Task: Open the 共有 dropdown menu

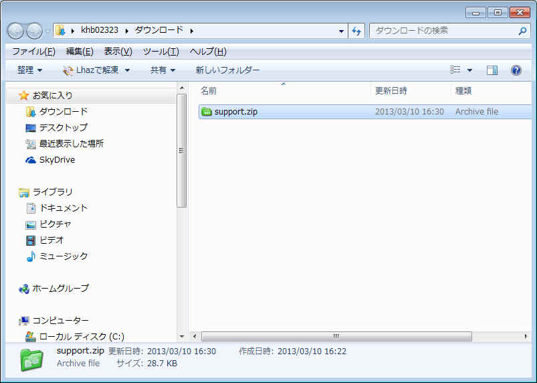Action: tap(163, 70)
